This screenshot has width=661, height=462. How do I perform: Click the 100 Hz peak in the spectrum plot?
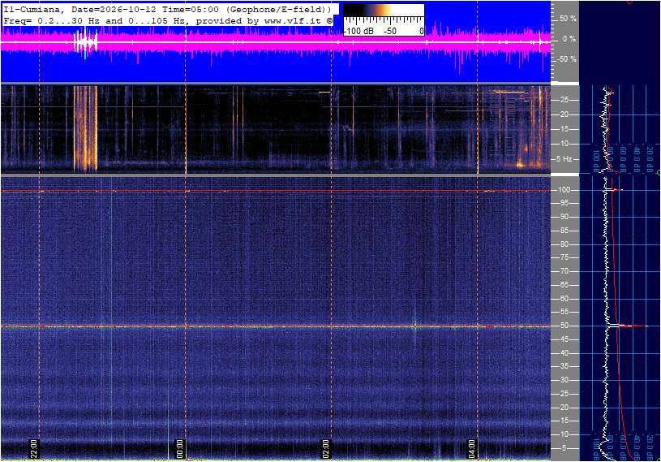614,190
